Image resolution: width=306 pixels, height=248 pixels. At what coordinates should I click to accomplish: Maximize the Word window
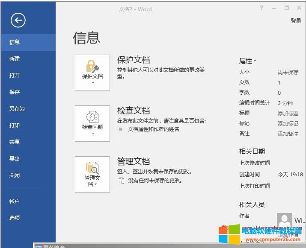coord(286,8)
